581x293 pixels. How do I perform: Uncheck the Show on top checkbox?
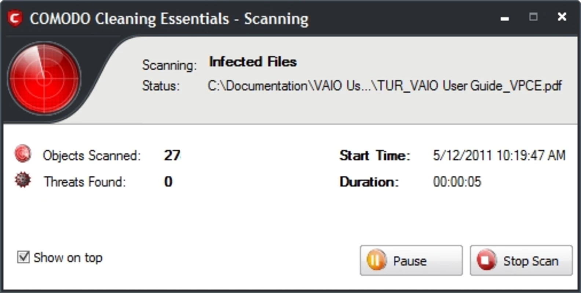coord(23,257)
